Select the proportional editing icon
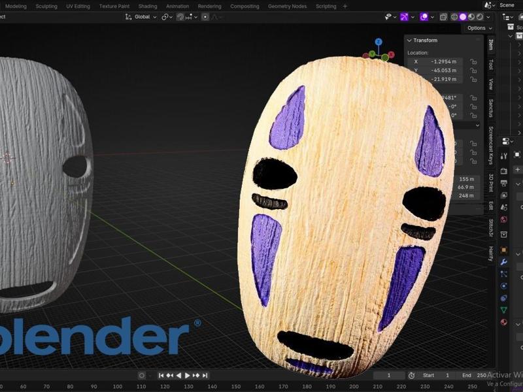 205,18
